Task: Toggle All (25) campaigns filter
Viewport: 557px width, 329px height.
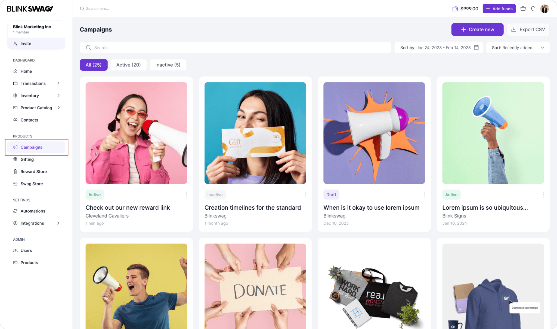Action: [x=93, y=65]
